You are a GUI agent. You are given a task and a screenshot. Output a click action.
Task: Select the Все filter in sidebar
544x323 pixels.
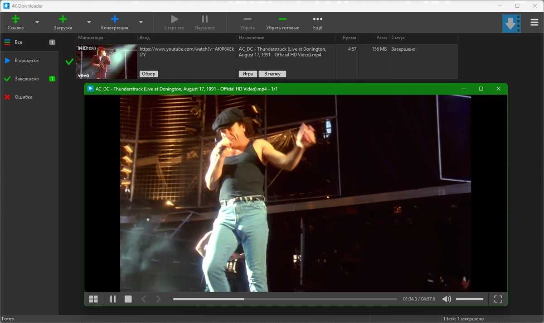pyautogui.click(x=29, y=42)
